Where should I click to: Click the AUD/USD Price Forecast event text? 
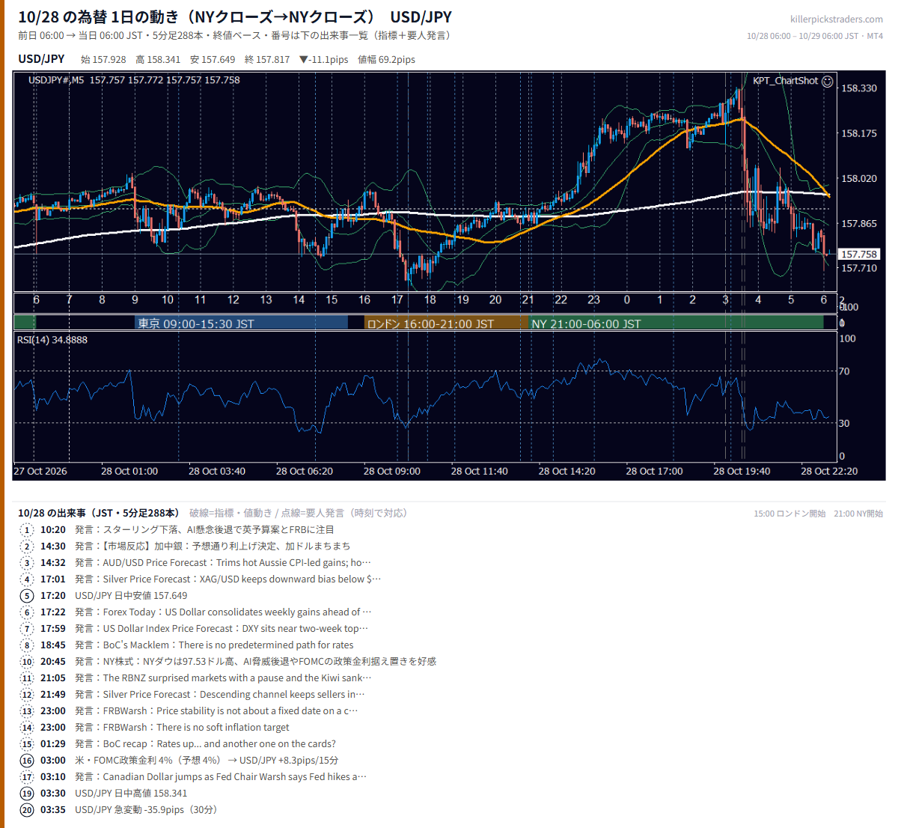point(223,563)
